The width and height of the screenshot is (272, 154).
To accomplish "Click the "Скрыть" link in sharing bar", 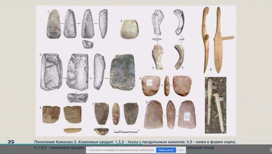I will 181,150.
